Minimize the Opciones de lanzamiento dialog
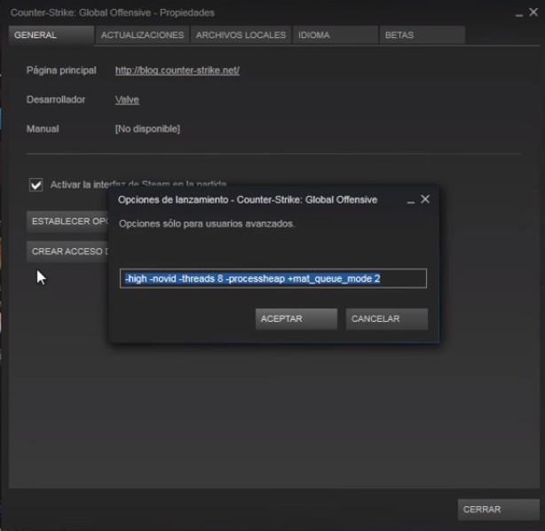Screen dimensions: 545x531 pos(410,201)
